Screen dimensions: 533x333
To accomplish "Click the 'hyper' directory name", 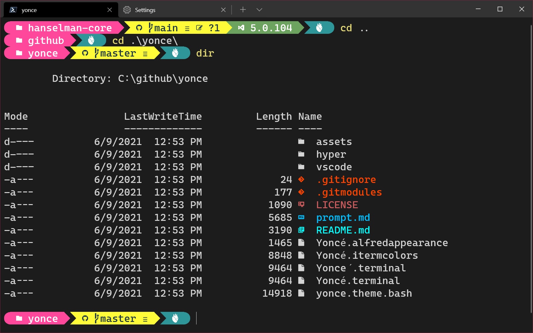I will 331,154.
